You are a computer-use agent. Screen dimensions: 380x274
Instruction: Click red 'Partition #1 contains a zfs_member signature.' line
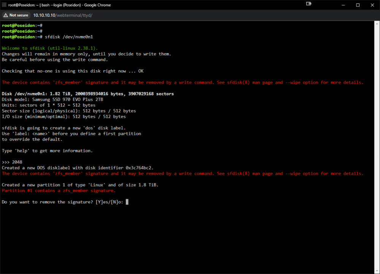tap(59, 191)
